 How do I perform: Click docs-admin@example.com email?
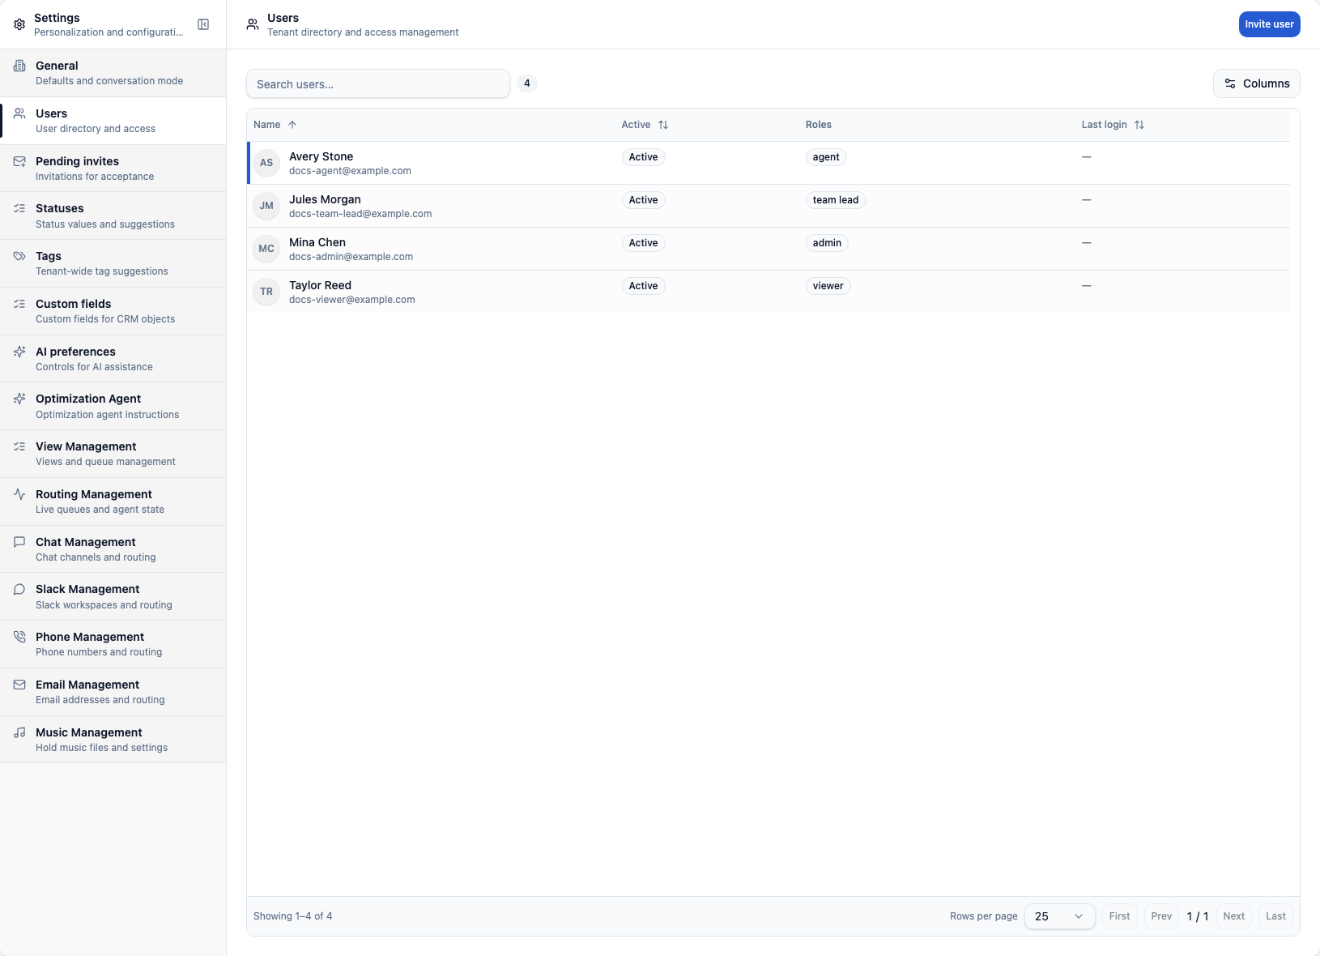click(351, 257)
